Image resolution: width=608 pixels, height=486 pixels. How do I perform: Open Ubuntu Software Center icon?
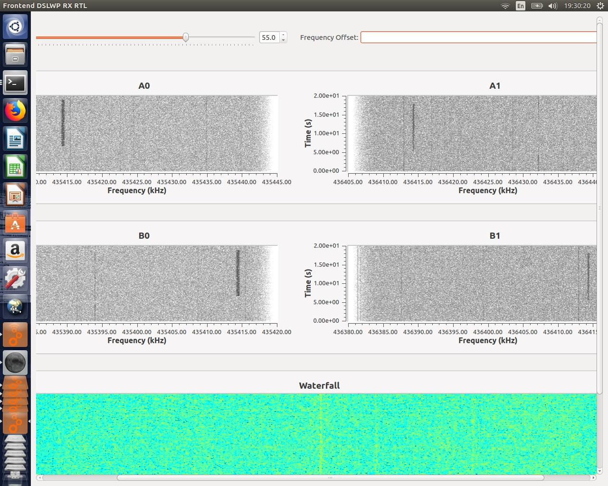[x=15, y=224]
